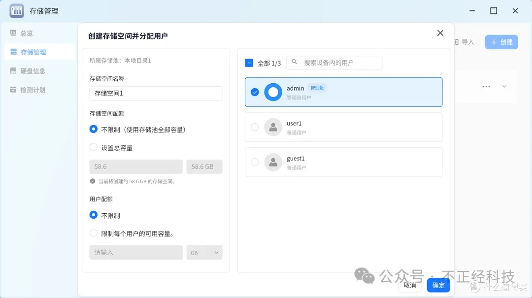Click the 58.6 capacity input field
Image resolution: width=532 pixels, height=298 pixels.
[x=136, y=166]
